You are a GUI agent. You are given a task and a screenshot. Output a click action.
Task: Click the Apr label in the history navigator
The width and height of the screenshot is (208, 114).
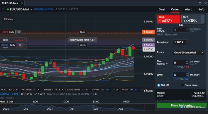[72, 109]
